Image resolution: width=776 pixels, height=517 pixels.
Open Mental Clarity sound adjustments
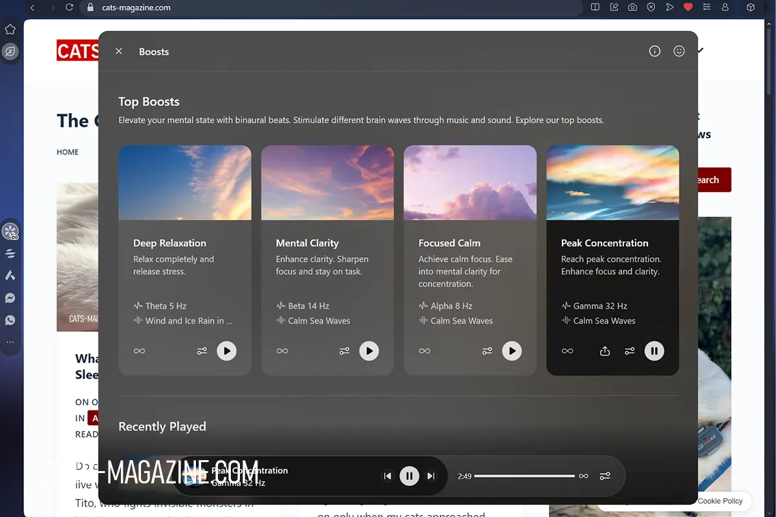(344, 351)
